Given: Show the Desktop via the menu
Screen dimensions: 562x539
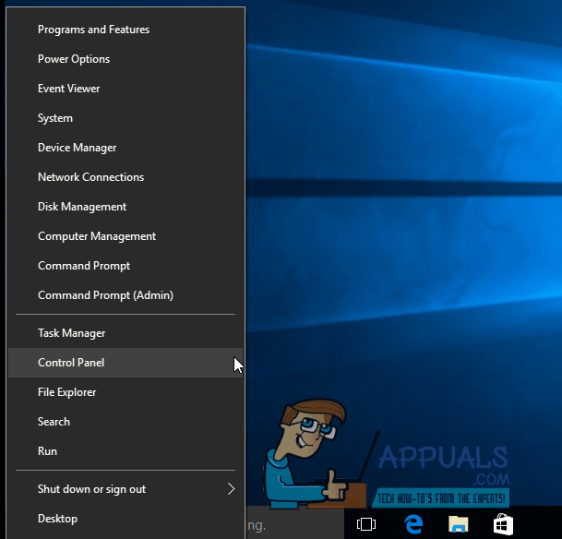Looking at the screenshot, I should click(x=126, y=518).
